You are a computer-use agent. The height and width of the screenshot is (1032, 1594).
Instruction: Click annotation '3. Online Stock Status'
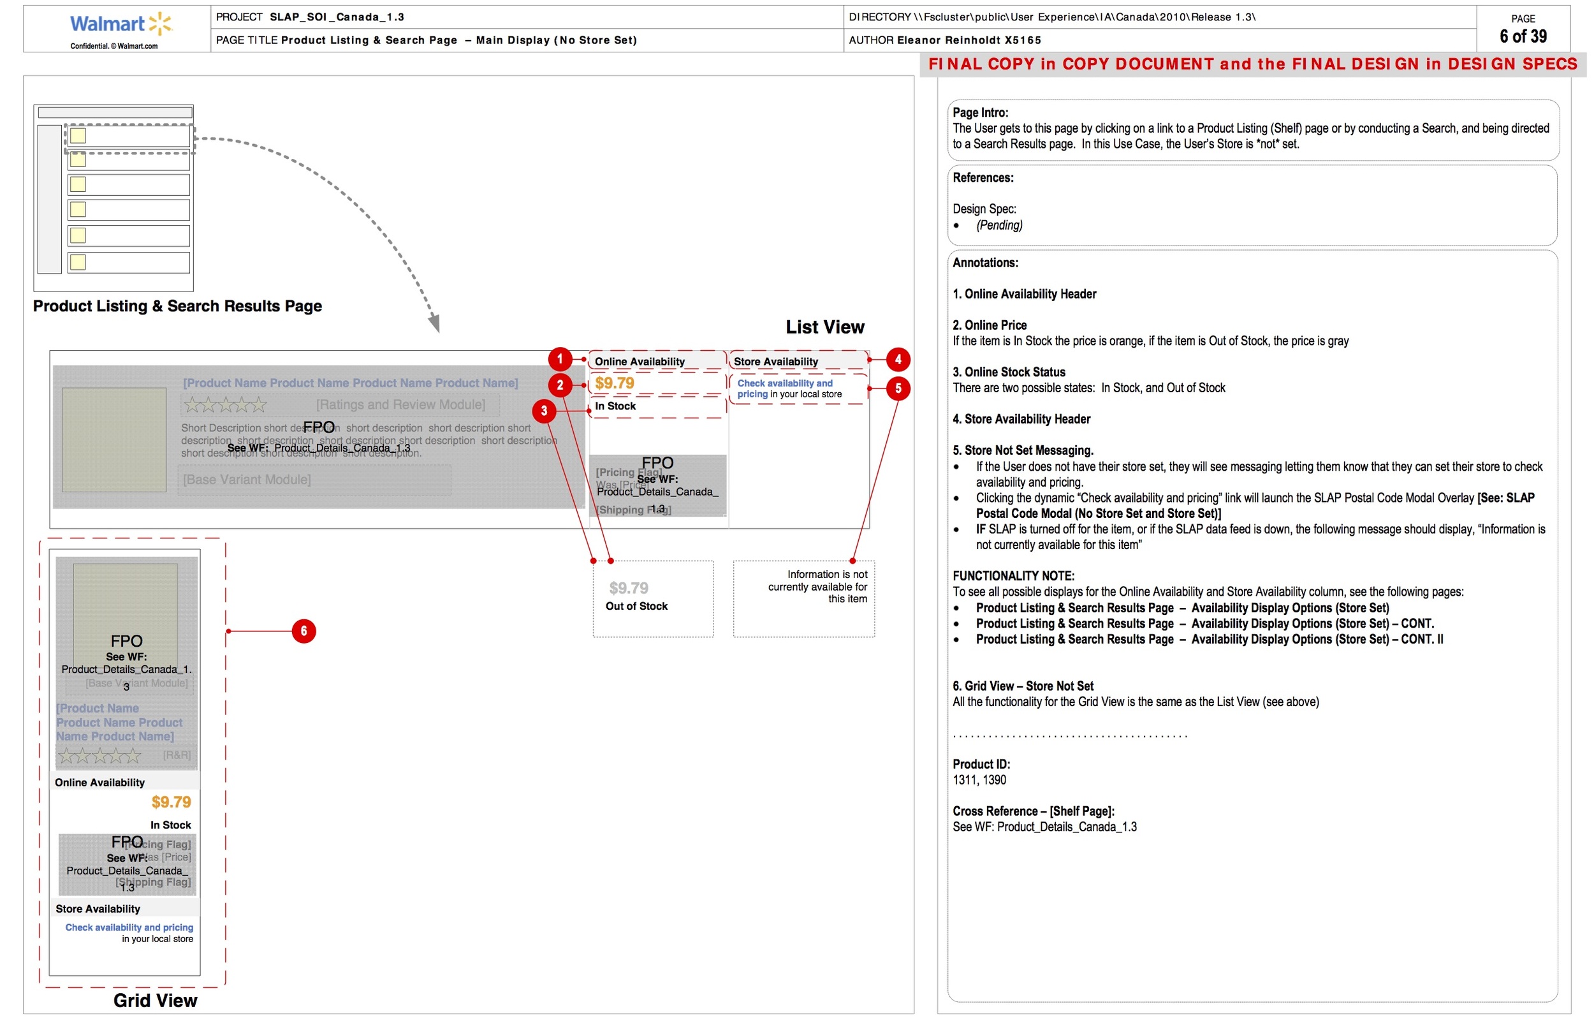(x=1009, y=372)
